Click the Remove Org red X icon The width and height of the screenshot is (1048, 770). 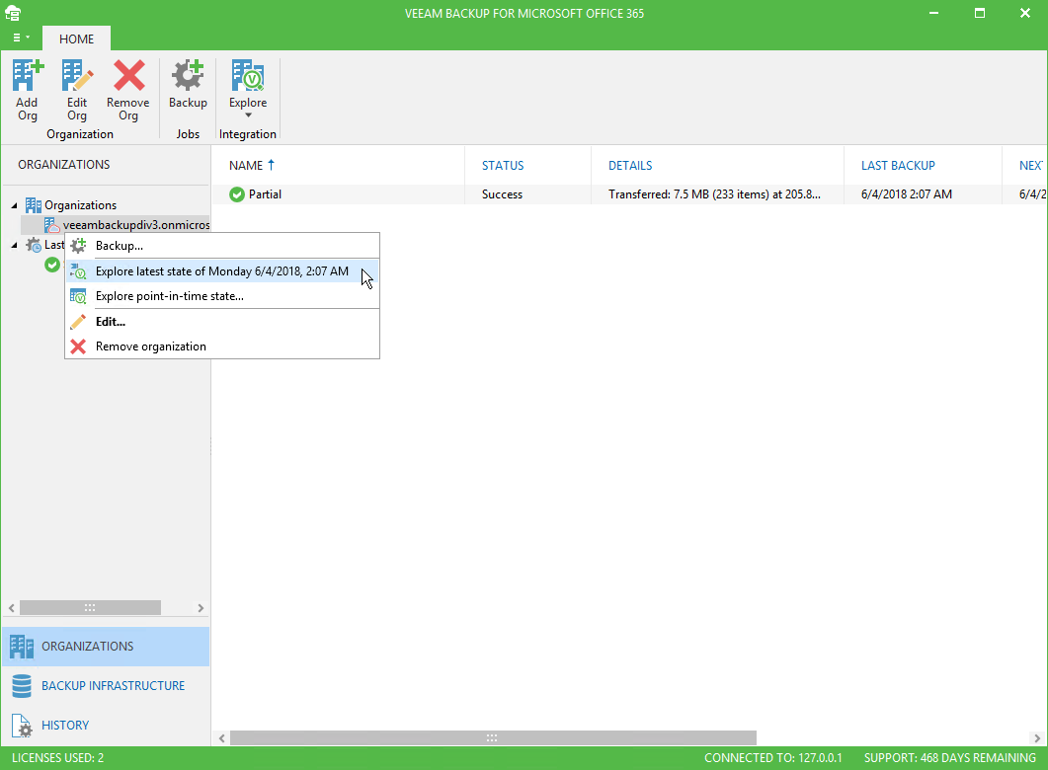coord(129,75)
